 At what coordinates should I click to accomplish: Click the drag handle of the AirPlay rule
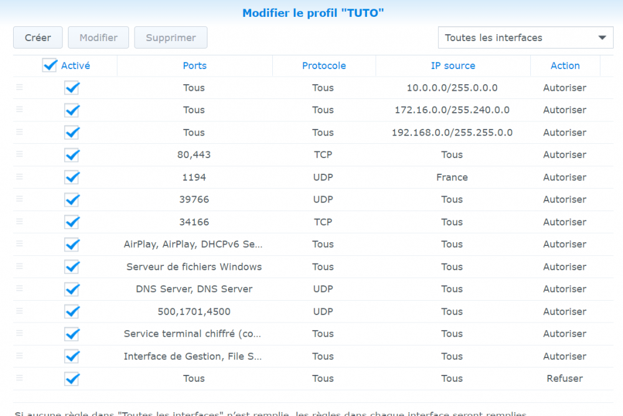[x=19, y=243]
